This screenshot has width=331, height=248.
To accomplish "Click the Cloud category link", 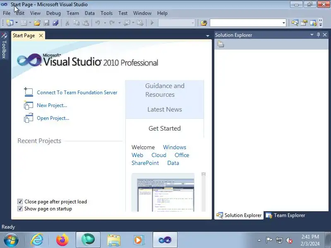I will click(x=159, y=155).
